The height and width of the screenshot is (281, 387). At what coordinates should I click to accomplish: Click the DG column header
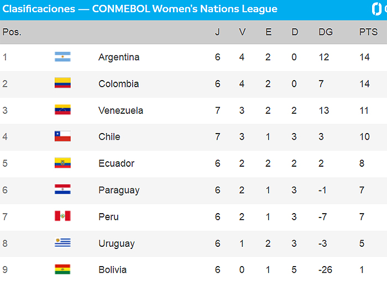click(326, 32)
